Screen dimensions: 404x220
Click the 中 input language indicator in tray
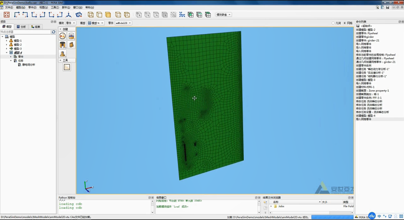pyautogui.click(x=379, y=216)
